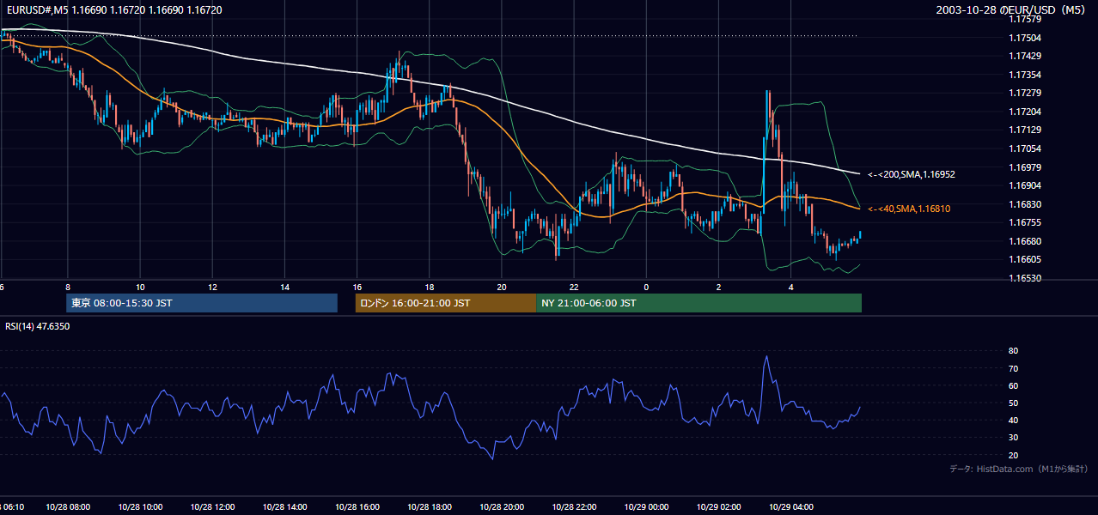This screenshot has width=1098, height=515.
Task: Click the 40,SMA,1.16810 line label
Action: point(909,209)
